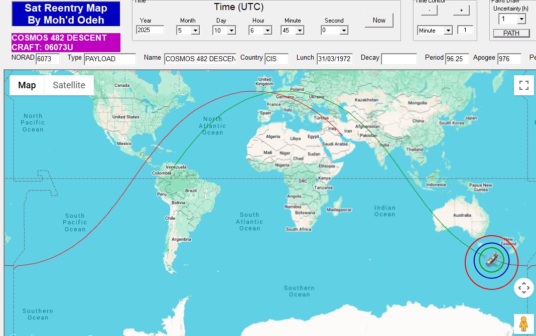This screenshot has height=336, width=536.
Task: Expand the Day dropdown
Action: 231,31
